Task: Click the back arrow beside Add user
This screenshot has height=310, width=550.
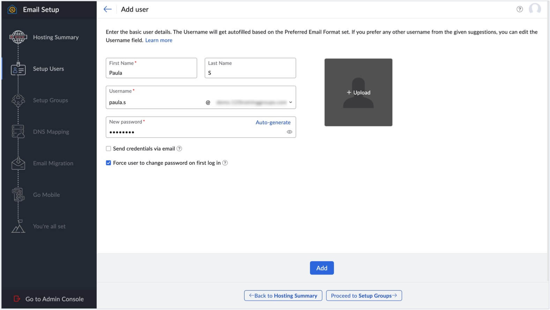Action: (x=107, y=9)
